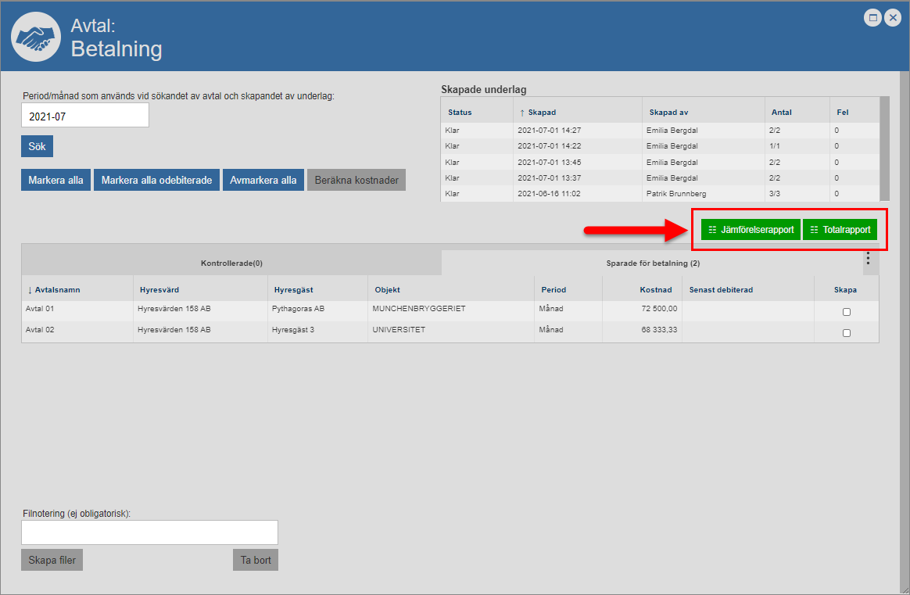The width and height of the screenshot is (910, 595).
Task: Click the handshake Avtal logo icon
Action: [x=36, y=38]
